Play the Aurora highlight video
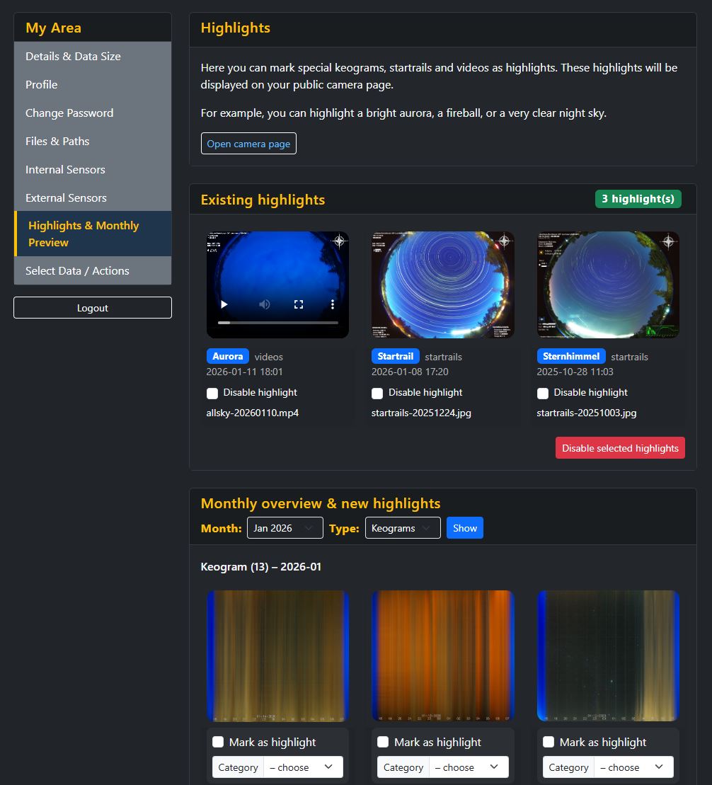The height and width of the screenshot is (785, 712). click(x=224, y=304)
